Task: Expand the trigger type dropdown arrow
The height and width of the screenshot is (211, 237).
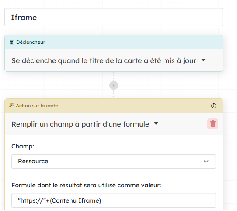Action: (203, 60)
